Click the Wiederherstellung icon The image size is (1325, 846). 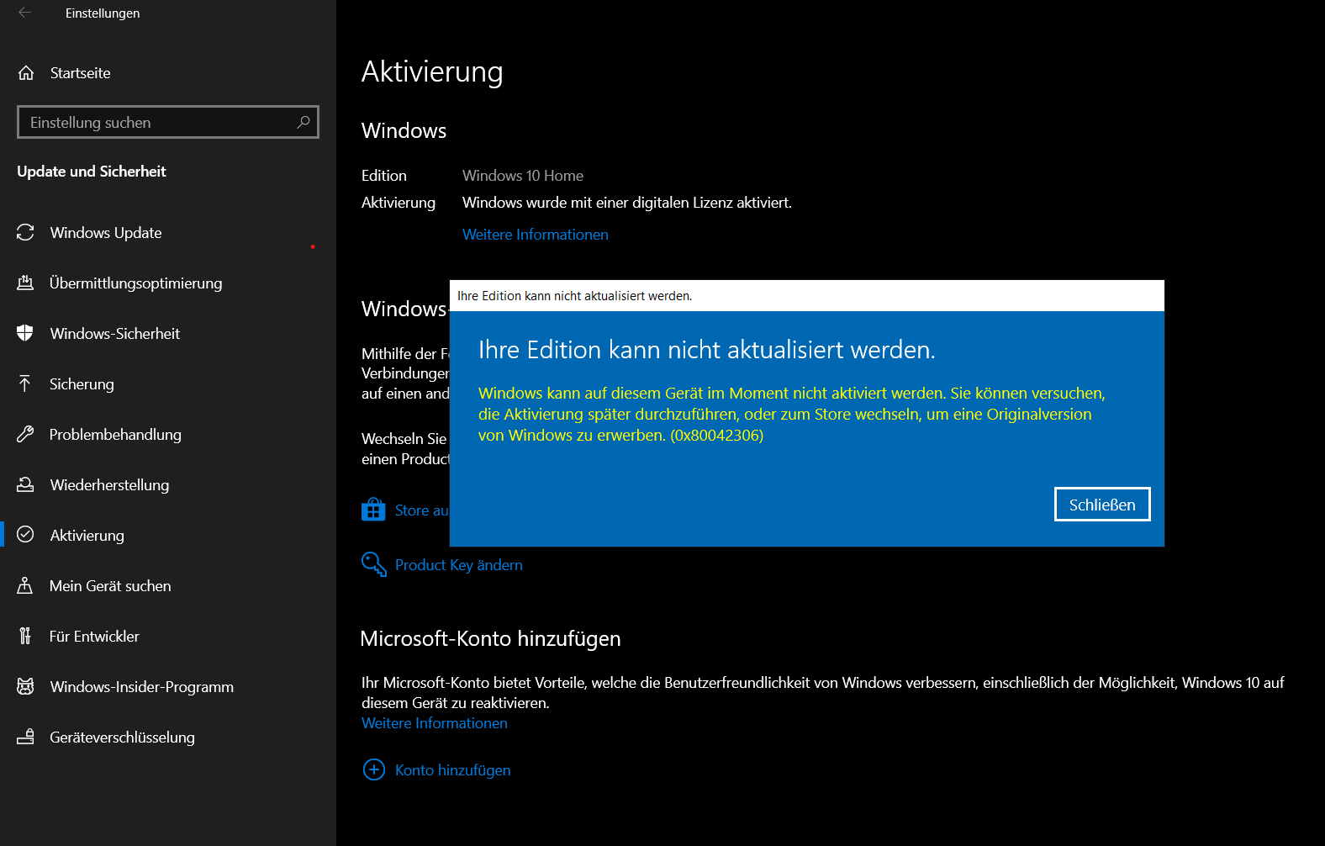(25, 484)
